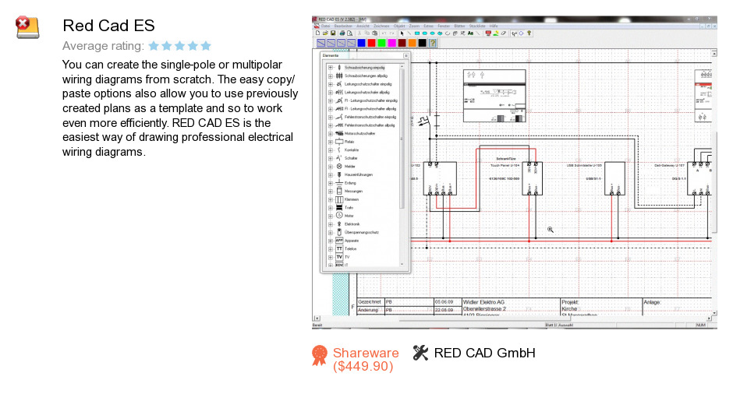Image resolution: width=733 pixels, height=394 pixels.
Task: Click the Open file folder icon
Action: tap(325, 33)
